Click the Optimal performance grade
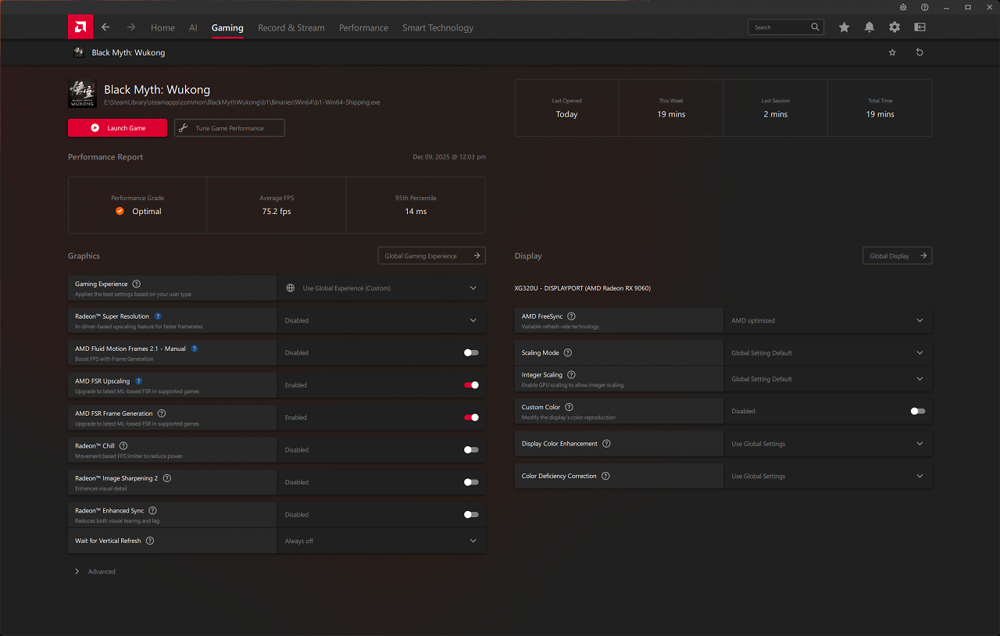Image resolution: width=1000 pixels, height=636 pixels. point(138,211)
